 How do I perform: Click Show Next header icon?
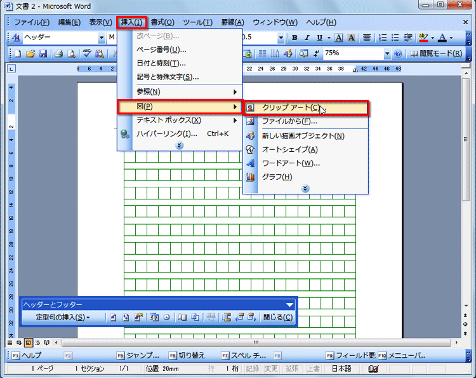252,318
